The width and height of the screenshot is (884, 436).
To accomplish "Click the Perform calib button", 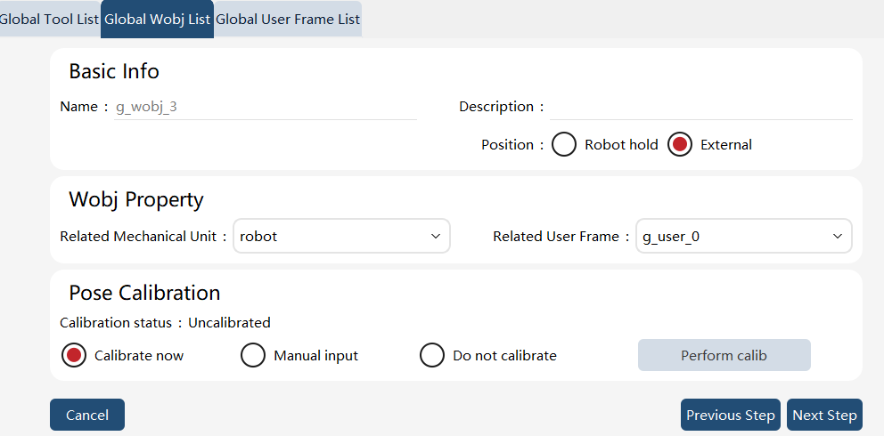I will pos(724,355).
